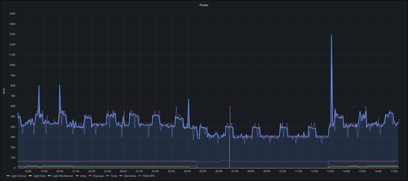Click the "00:00" time axis label

pos(123,171)
